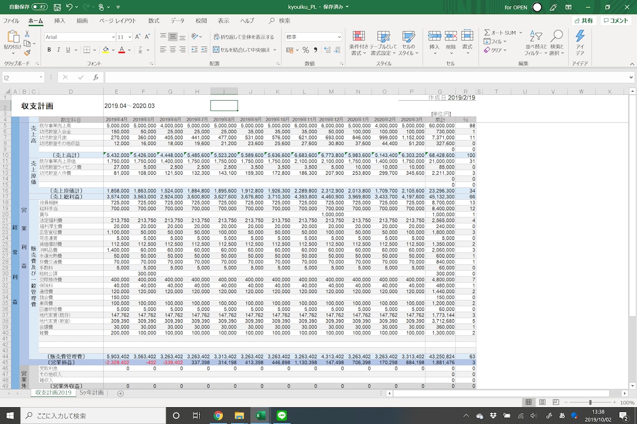The height and width of the screenshot is (424, 637).
Task: Select center alignment icon
Action: tap(173, 50)
